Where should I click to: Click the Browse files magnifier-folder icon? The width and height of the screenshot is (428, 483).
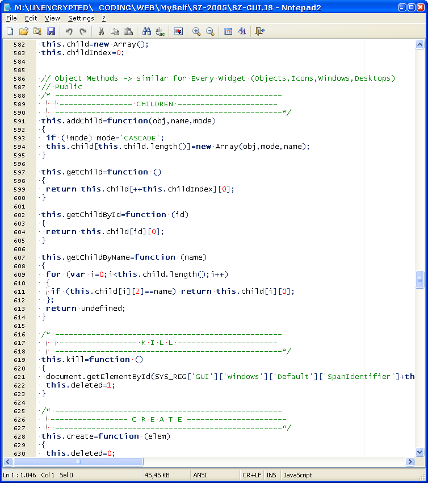click(x=37, y=31)
